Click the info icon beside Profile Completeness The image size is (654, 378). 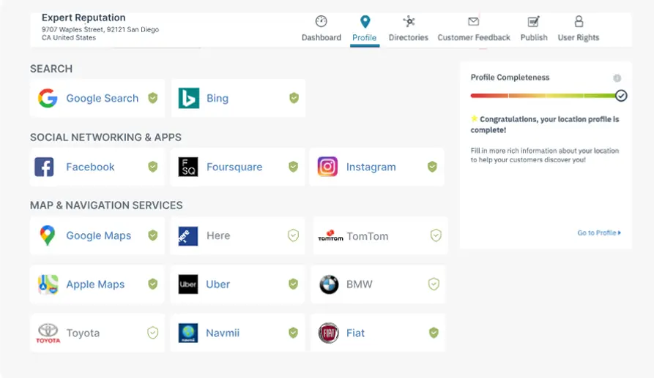pyautogui.click(x=617, y=78)
